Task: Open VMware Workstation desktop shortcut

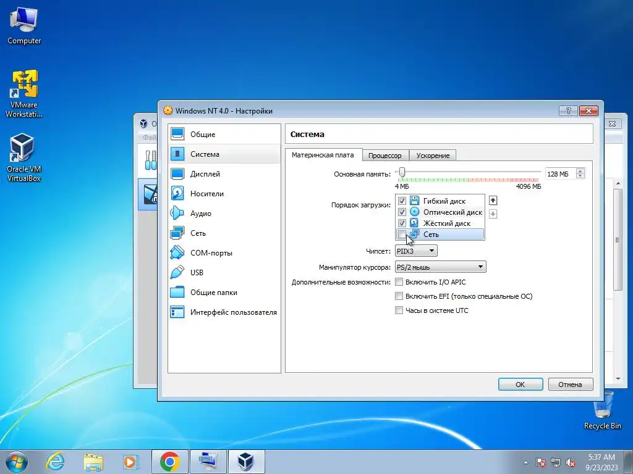Action: 24,94
